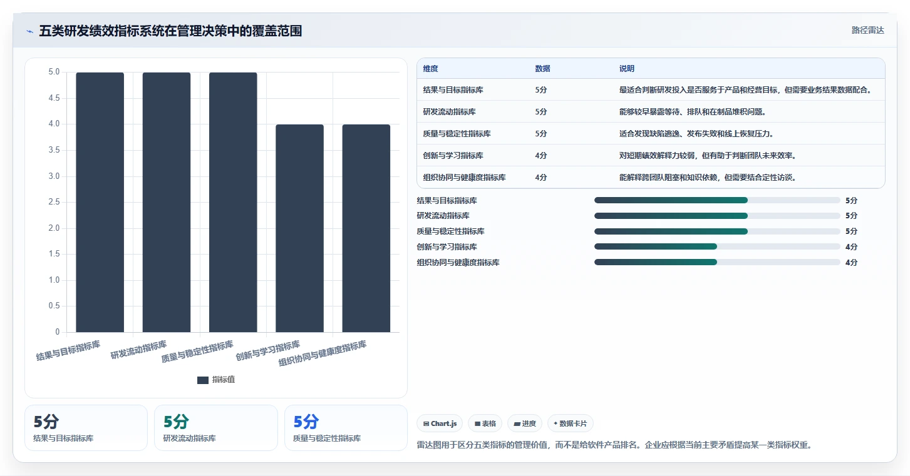Click the 路径雷达 label in header

click(x=867, y=30)
